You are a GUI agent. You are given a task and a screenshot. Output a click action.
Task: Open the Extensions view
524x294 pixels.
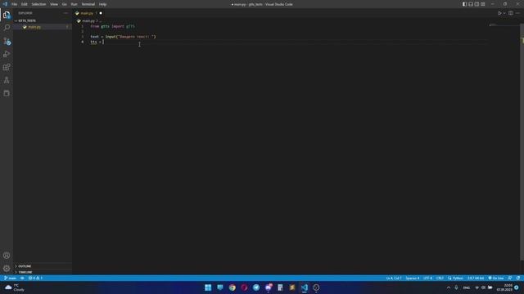pos(7,67)
